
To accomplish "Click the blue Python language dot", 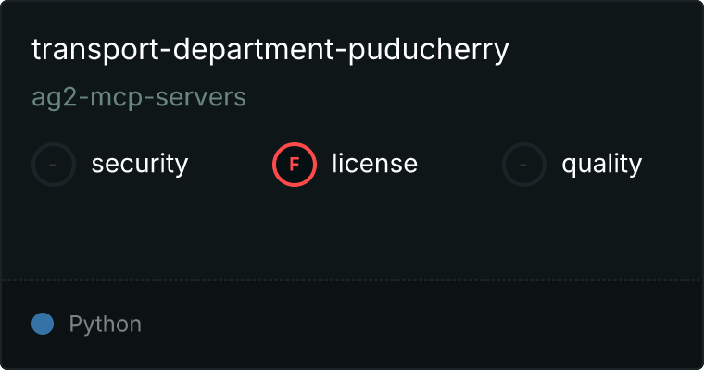I will point(43,324).
